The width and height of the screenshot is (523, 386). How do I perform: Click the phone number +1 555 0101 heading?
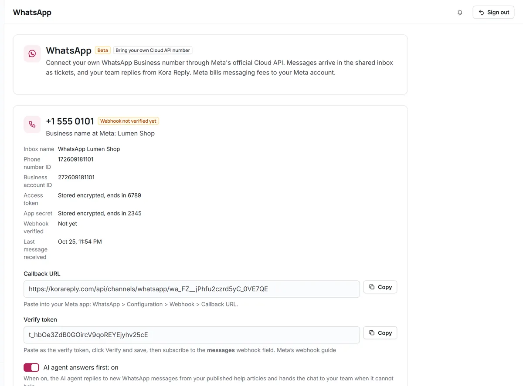70,121
